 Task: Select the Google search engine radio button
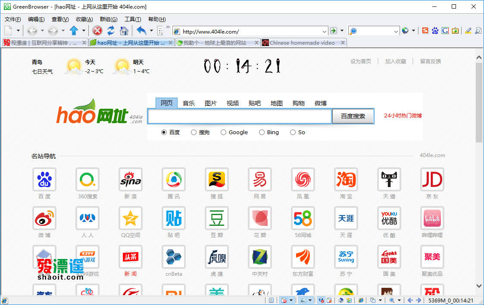pos(223,132)
